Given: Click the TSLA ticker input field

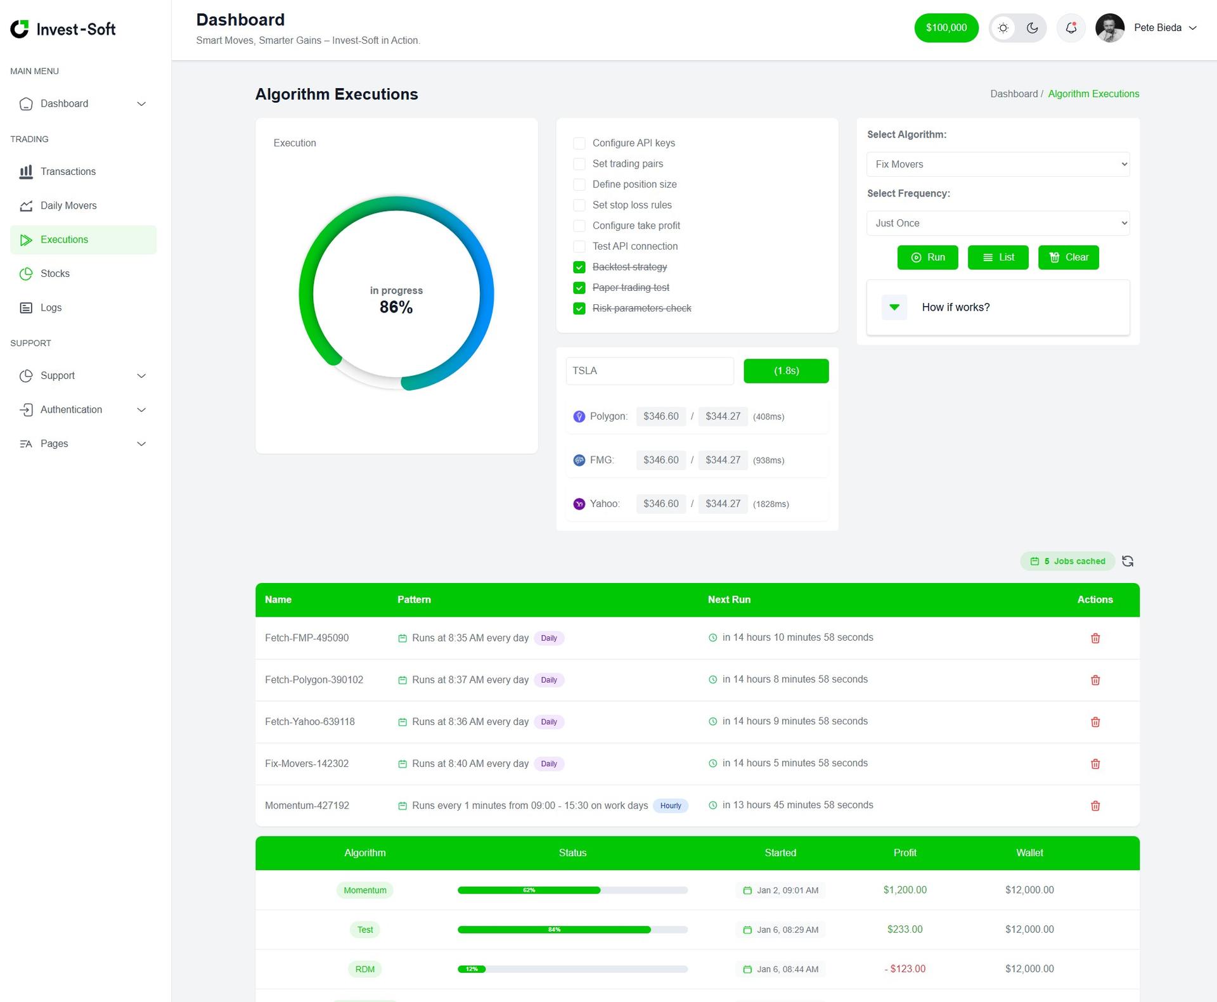Looking at the screenshot, I should click(649, 371).
